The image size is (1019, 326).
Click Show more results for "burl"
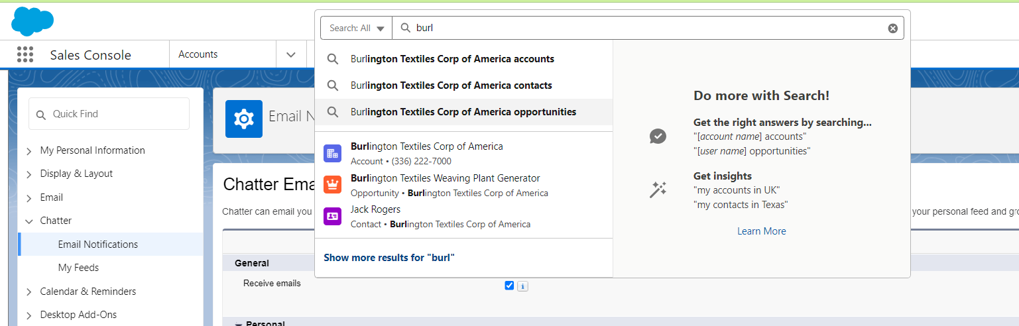[389, 258]
